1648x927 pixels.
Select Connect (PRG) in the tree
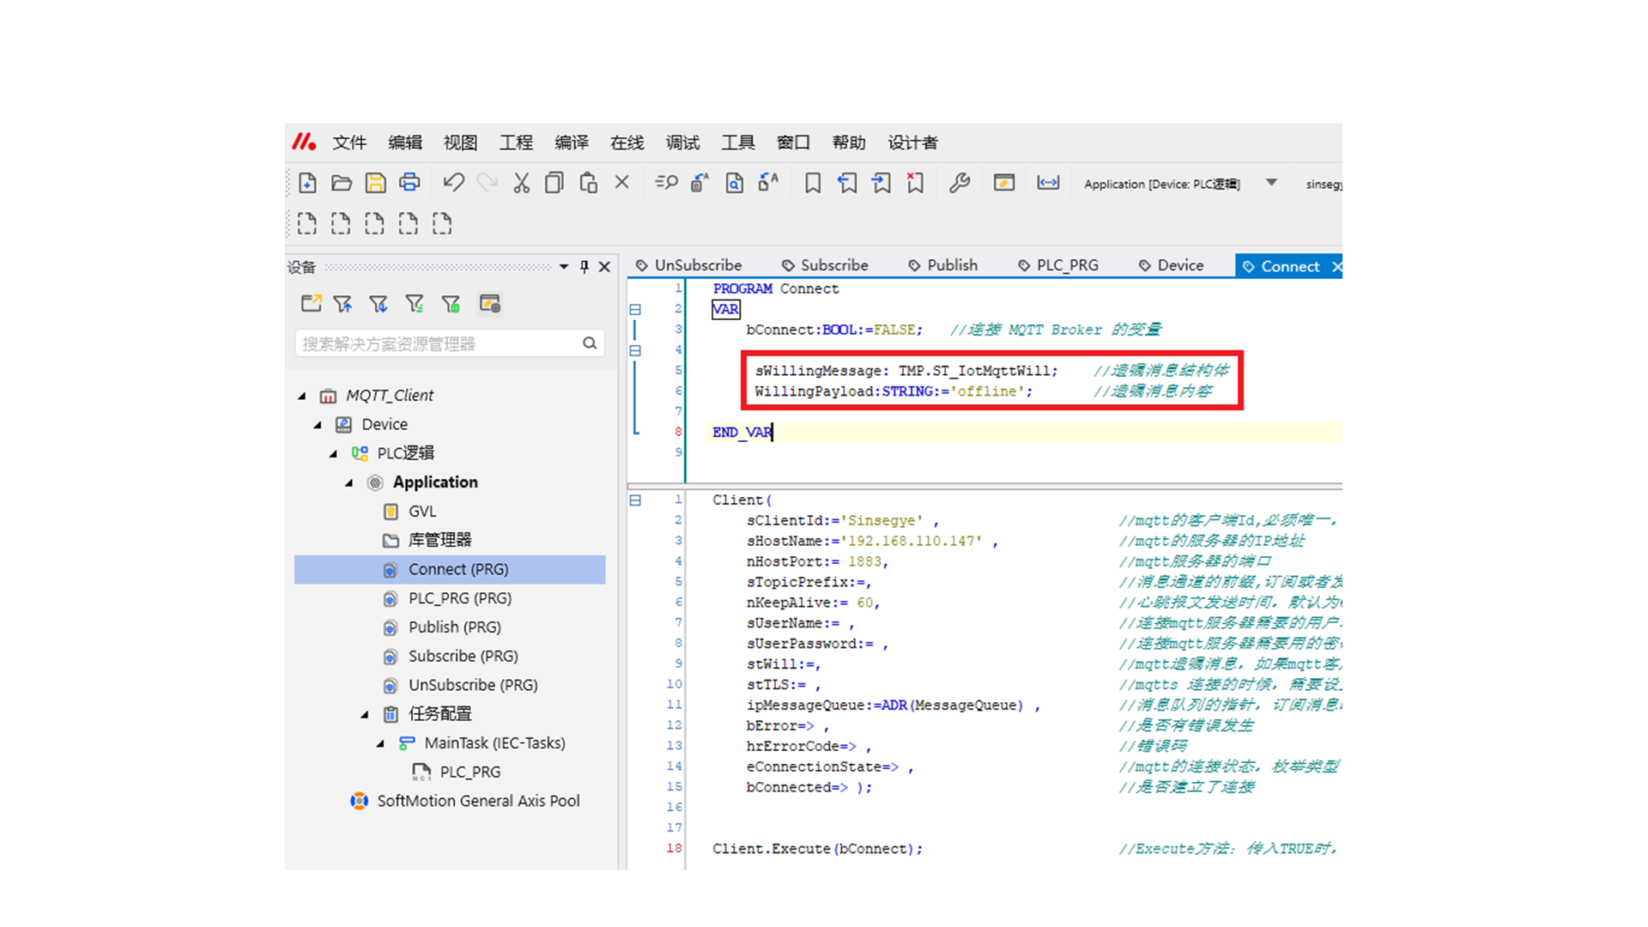pyautogui.click(x=450, y=569)
